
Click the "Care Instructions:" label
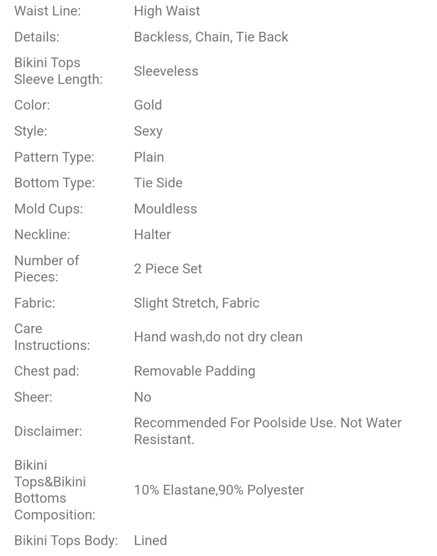pyautogui.click(x=52, y=337)
